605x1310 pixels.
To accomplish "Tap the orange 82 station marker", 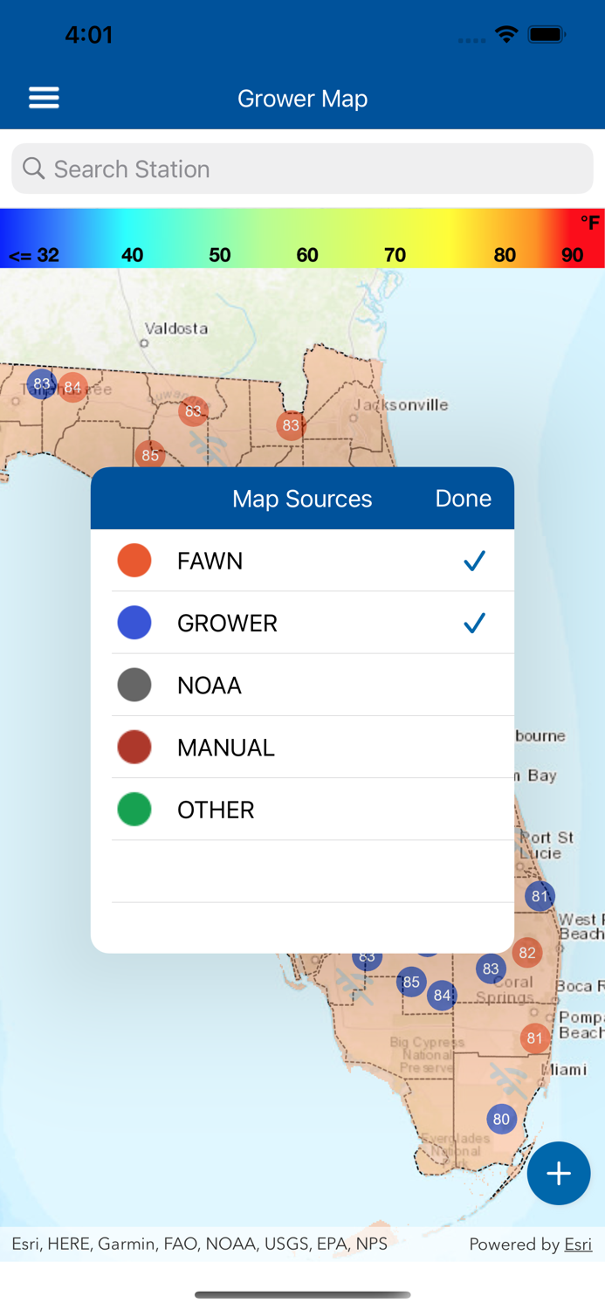I will coord(526,953).
